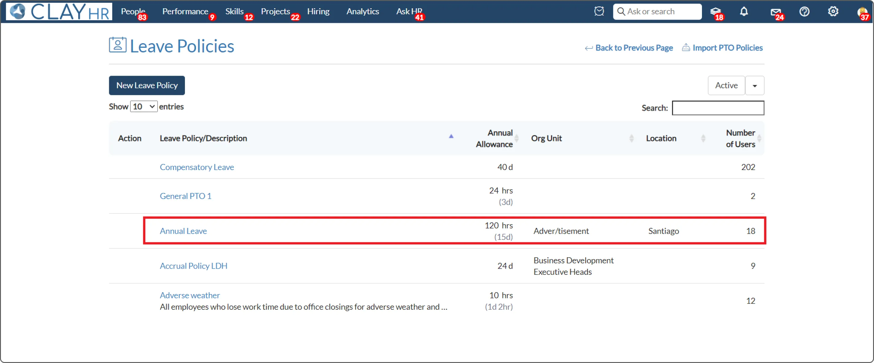Click the alarm clock icon in header
Screen dimensions: 874x363
[599, 11]
